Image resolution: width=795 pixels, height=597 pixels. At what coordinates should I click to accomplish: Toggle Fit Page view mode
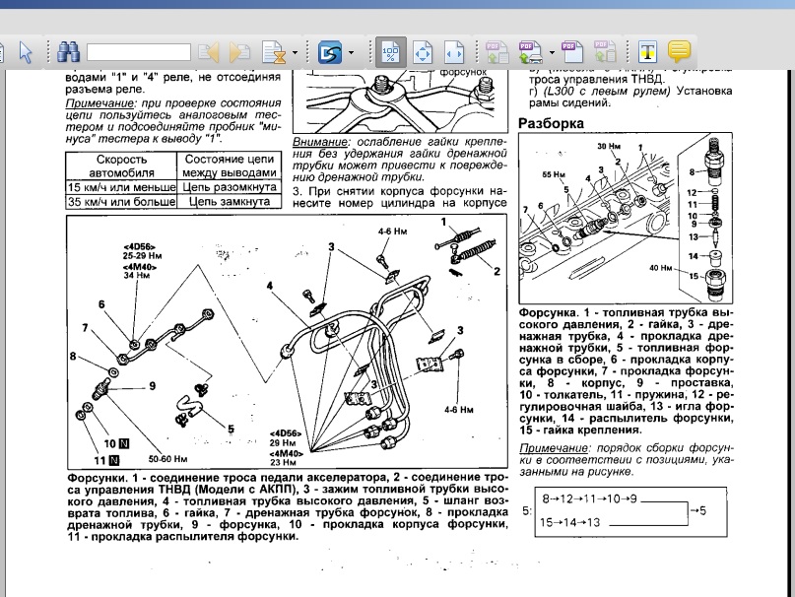tap(423, 51)
